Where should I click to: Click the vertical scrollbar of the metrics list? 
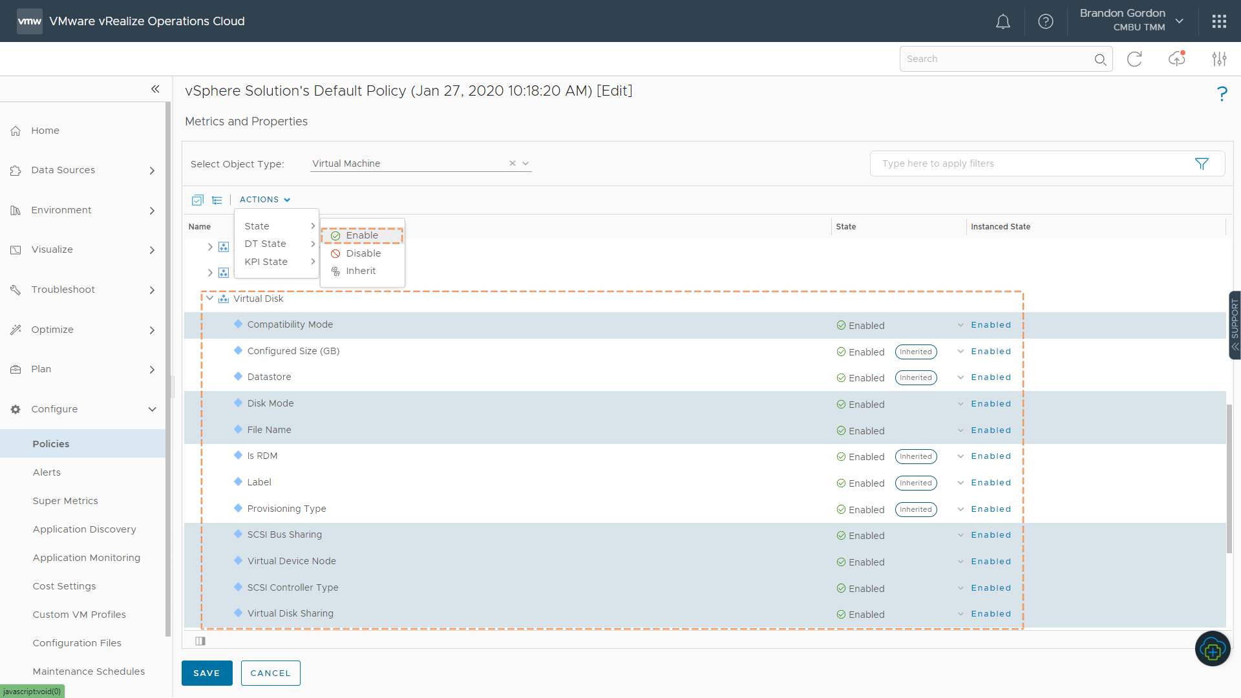(1229, 478)
